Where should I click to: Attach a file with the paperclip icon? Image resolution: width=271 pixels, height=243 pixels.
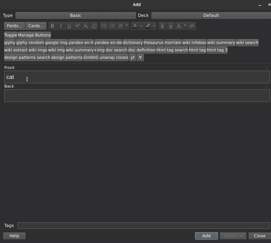coord(162,26)
